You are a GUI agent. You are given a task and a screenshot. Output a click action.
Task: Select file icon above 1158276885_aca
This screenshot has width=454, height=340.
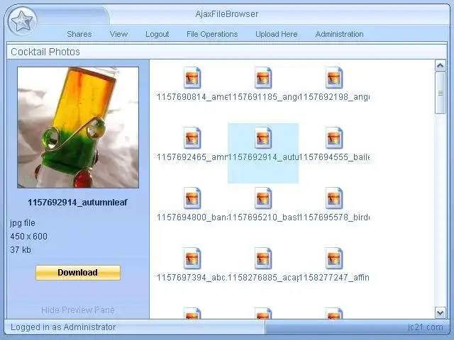coord(263,258)
